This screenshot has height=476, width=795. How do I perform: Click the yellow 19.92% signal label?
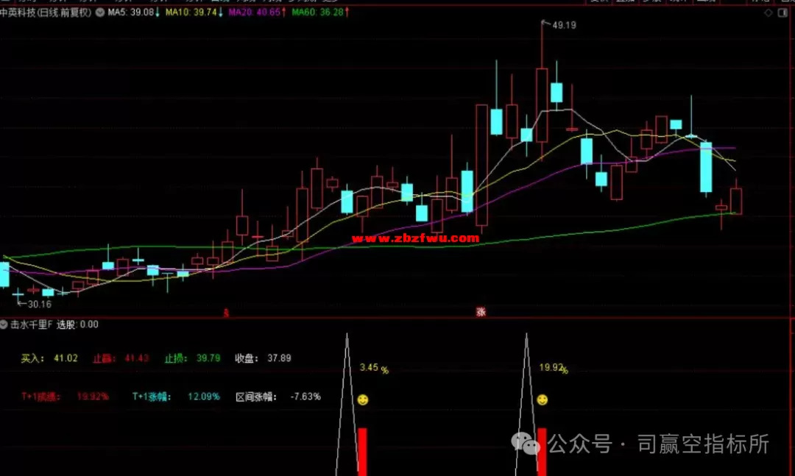pos(554,368)
